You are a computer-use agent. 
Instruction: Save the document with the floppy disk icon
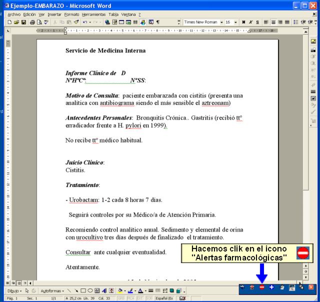(23, 22)
